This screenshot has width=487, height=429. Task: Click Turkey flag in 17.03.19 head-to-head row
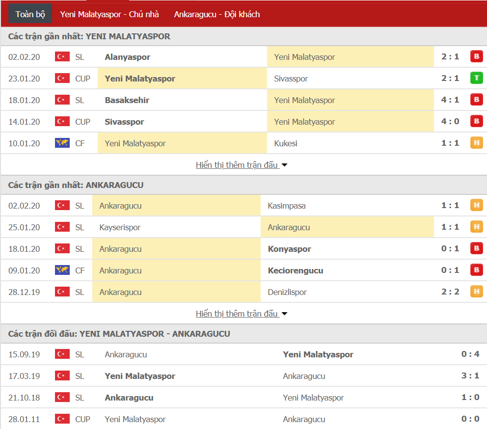click(x=62, y=376)
